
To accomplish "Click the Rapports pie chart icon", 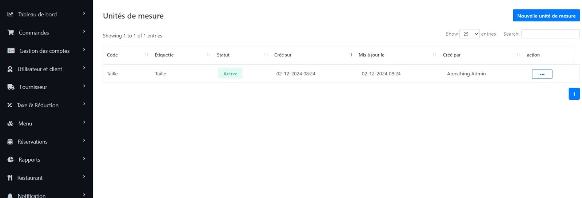I will point(11,159).
